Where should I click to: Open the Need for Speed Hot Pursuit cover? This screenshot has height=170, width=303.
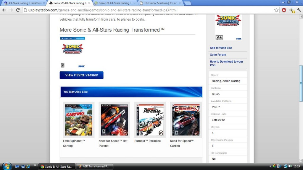pos(115,120)
